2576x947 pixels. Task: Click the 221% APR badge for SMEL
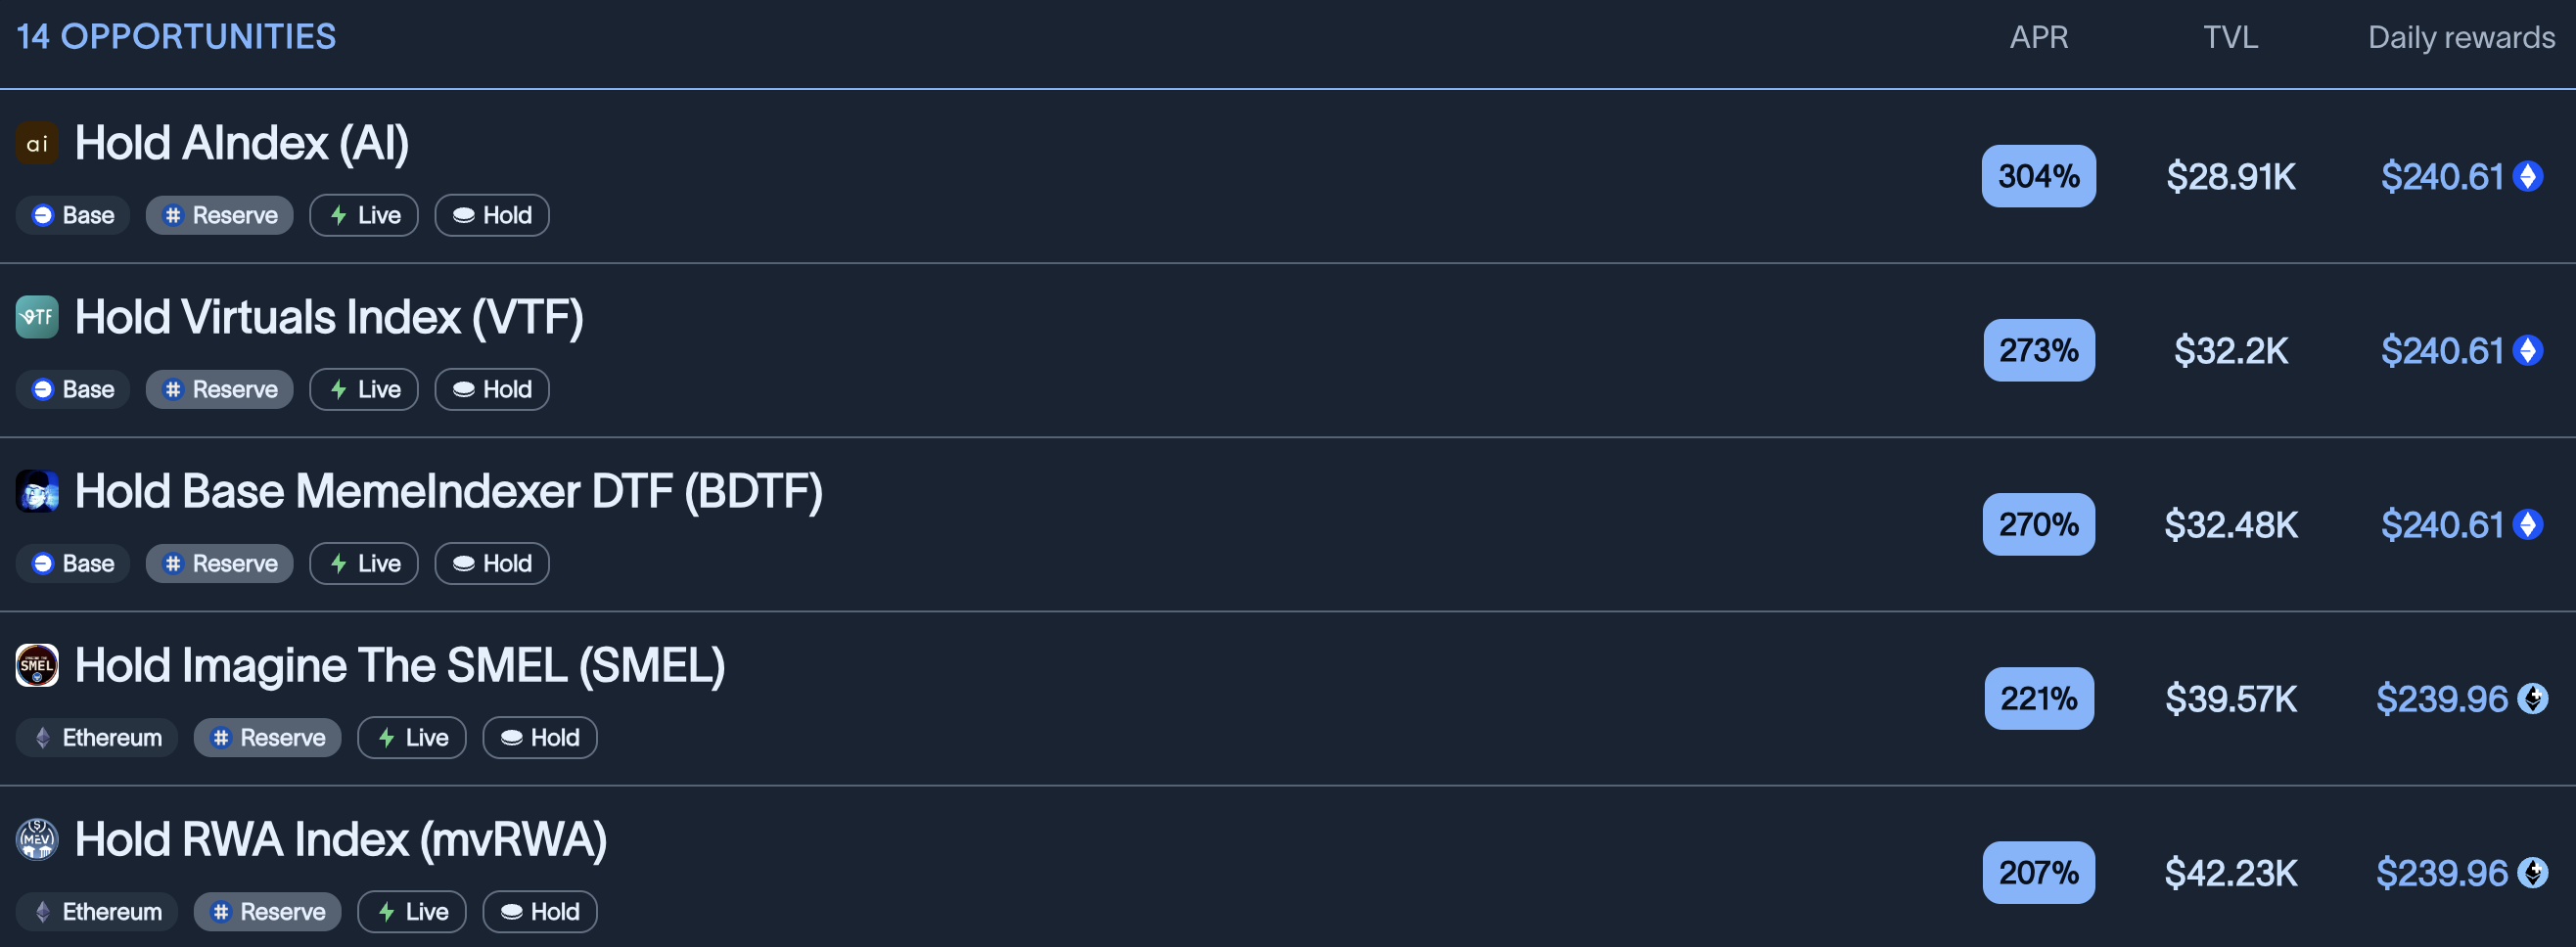click(x=2038, y=698)
